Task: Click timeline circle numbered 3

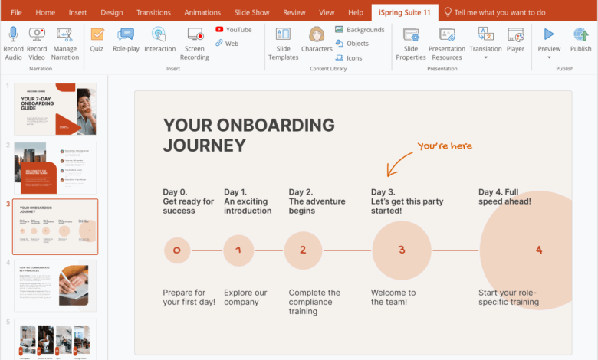Action: (402, 250)
